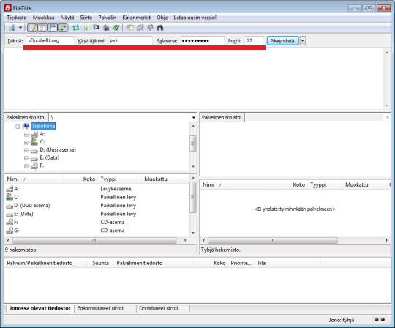Click the green status indicator light
Viewport: 395px width, 328px height.
coord(377,320)
